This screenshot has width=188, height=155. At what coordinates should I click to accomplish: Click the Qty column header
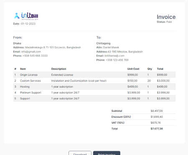(x=150, y=69)
